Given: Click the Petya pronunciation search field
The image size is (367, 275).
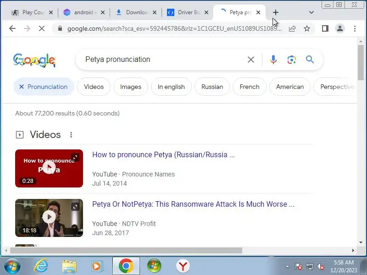Looking at the screenshot, I should tap(164, 60).
